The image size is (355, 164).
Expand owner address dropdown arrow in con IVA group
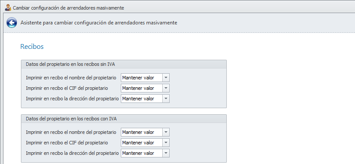point(166,153)
